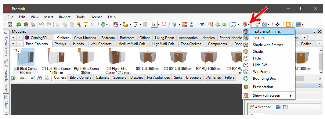Pin the Modules panel with pushpin
The width and height of the screenshot is (325, 119).
(314, 31)
